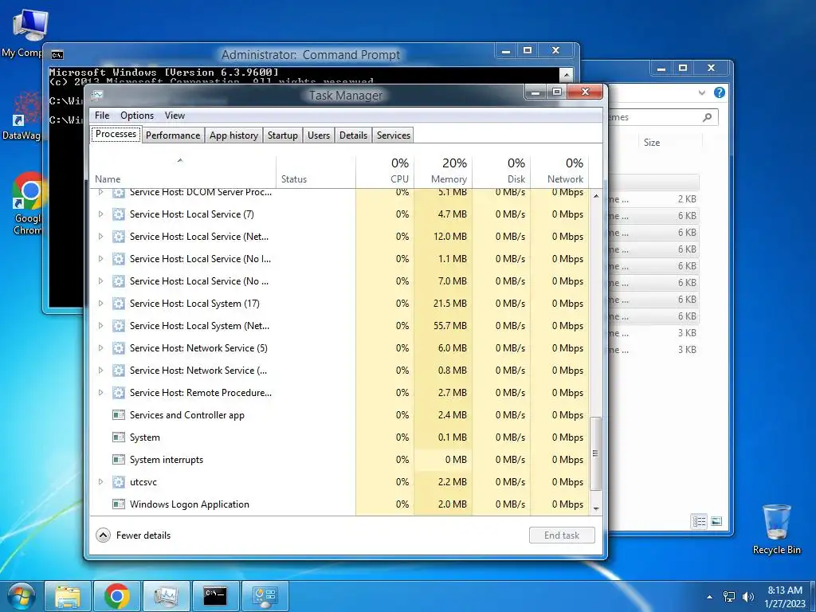Click the Command Prompt title bar icon
The height and width of the screenshot is (612, 816).
point(57,55)
